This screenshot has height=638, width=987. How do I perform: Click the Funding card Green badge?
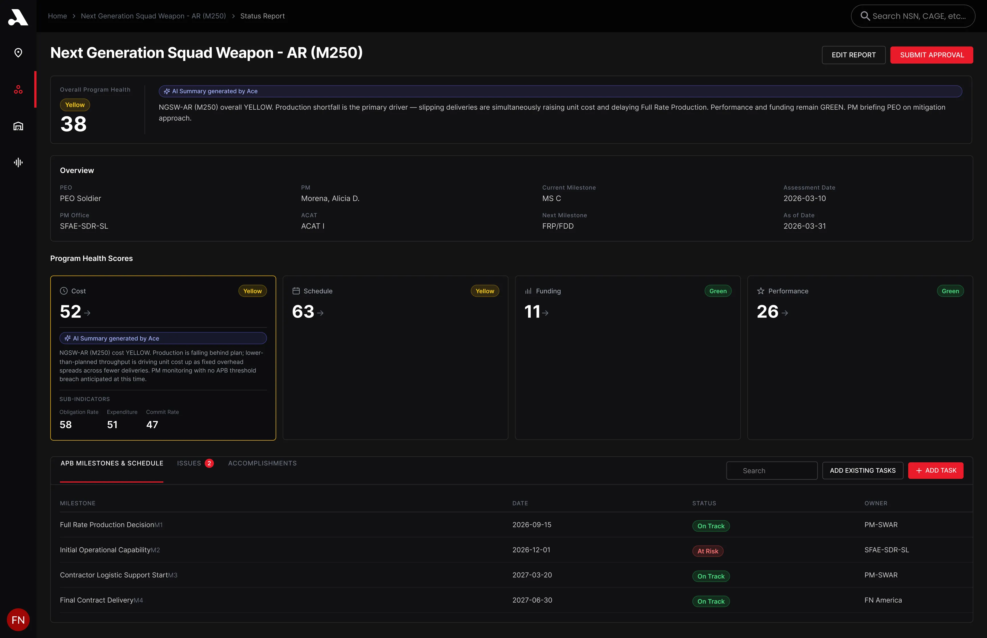(x=718, y=291)
